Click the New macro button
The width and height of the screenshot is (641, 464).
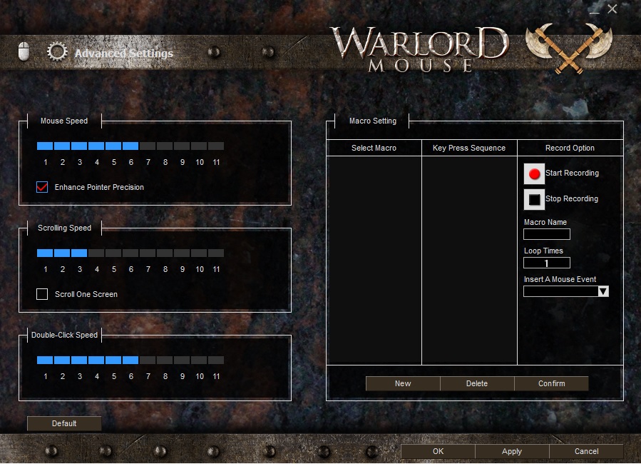[x=403, y=383]
